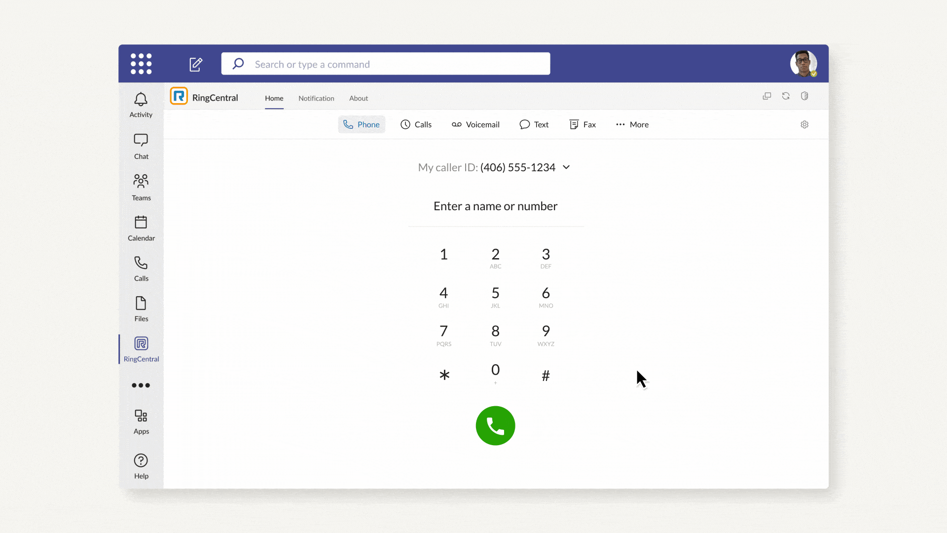
Task: Click the Phone tab icon
Action: coord(347,124)
